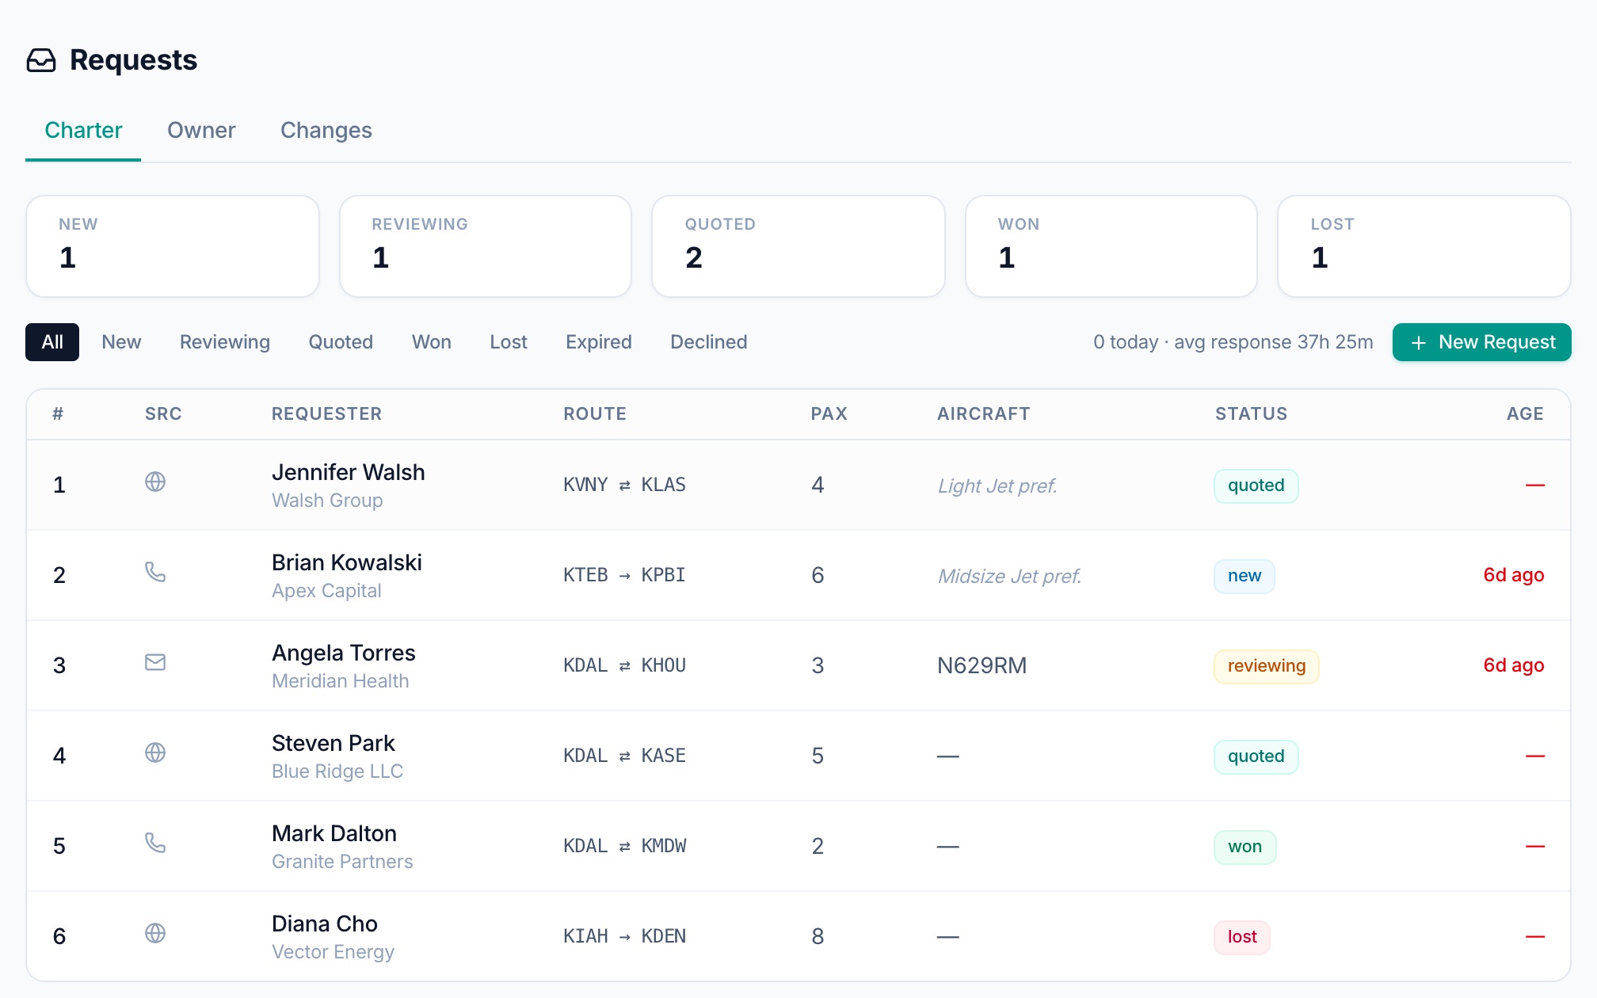Click the web source icon for Steven Park

[x=155, y=752]
